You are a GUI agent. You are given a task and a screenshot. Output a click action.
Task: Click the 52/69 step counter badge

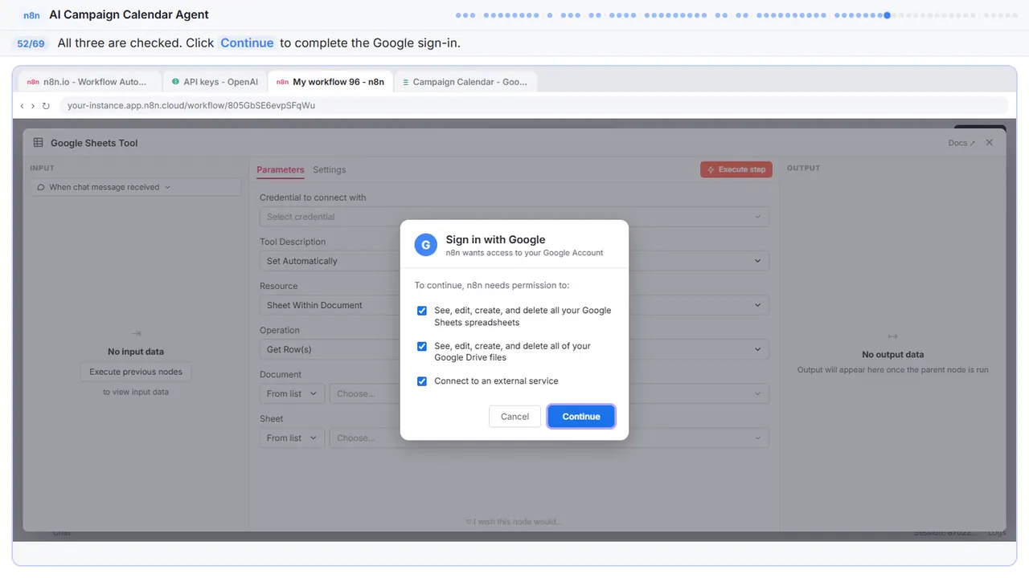31,43
